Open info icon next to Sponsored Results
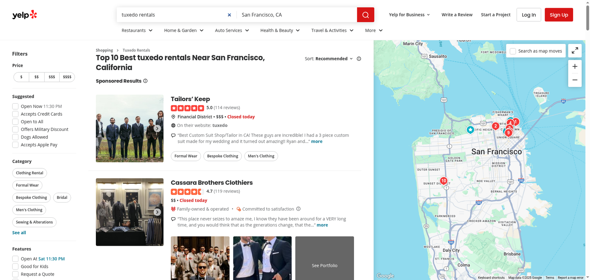The image size is (590, 280). pos(145,81)
